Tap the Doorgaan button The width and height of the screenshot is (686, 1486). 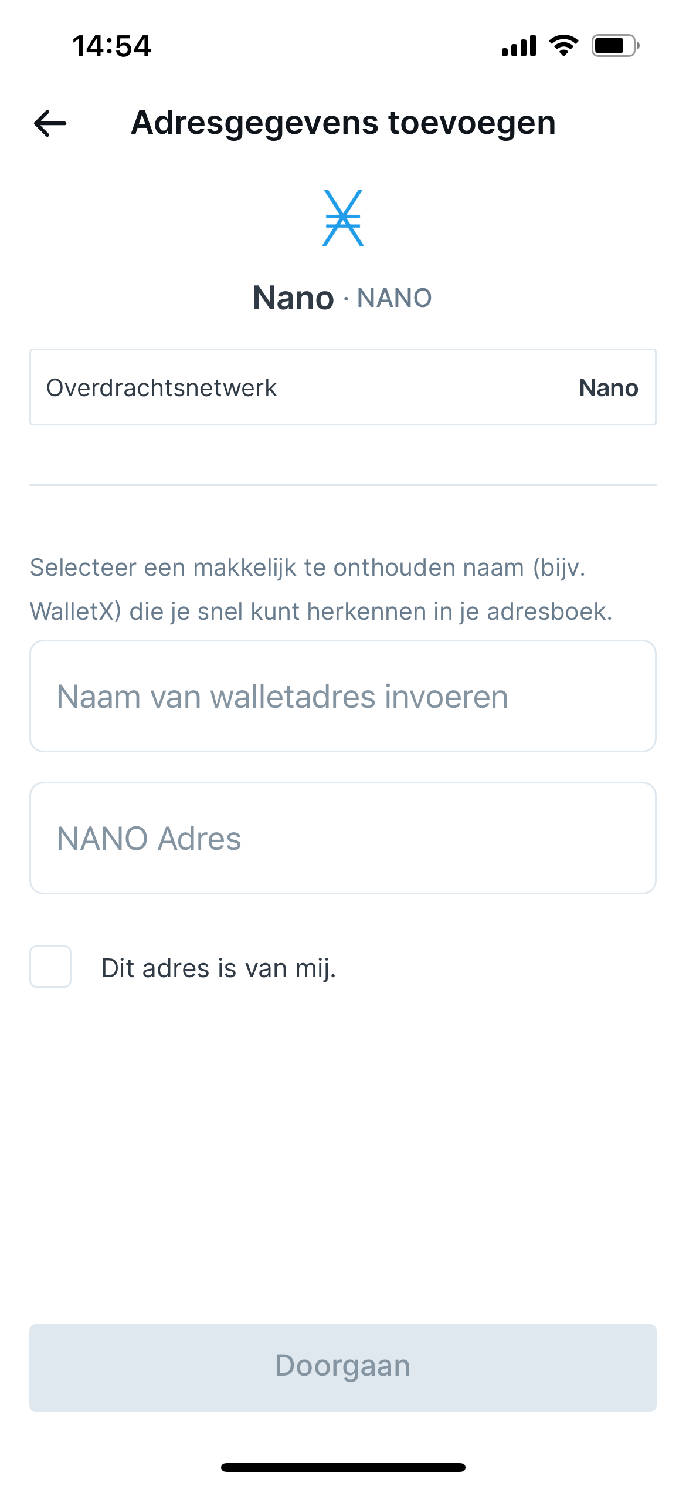[343, 1367]
